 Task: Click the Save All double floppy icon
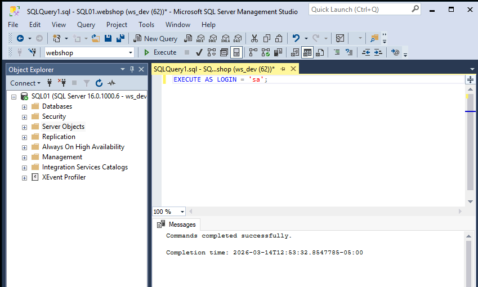(120, 38)
